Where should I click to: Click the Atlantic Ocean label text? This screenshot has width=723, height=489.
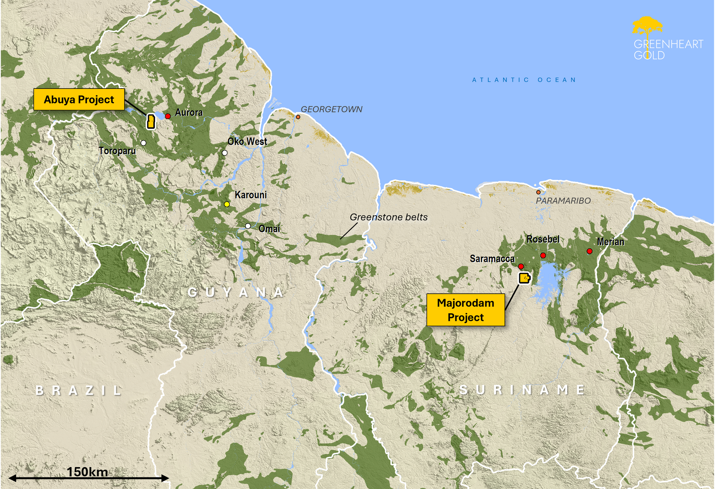524,80
